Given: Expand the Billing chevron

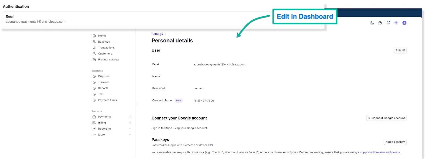Looking at the screenshot, I should [x=130, y=123].
